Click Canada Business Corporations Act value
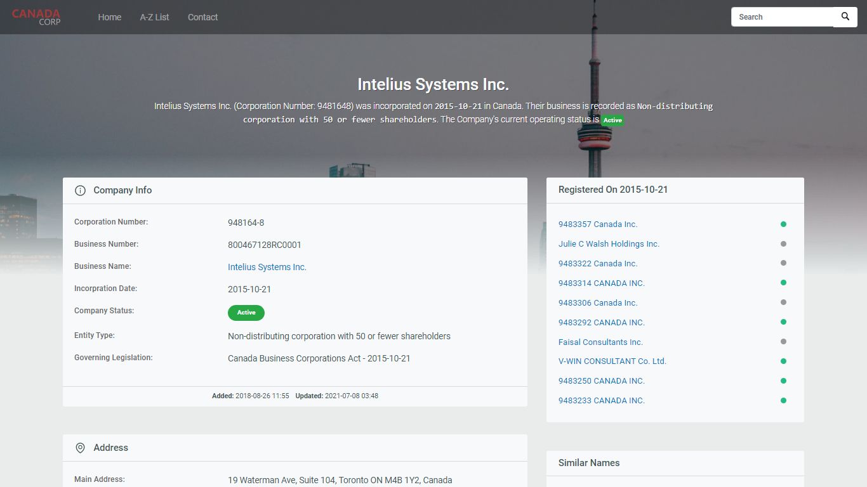867x487 pixels. point(319,358)
